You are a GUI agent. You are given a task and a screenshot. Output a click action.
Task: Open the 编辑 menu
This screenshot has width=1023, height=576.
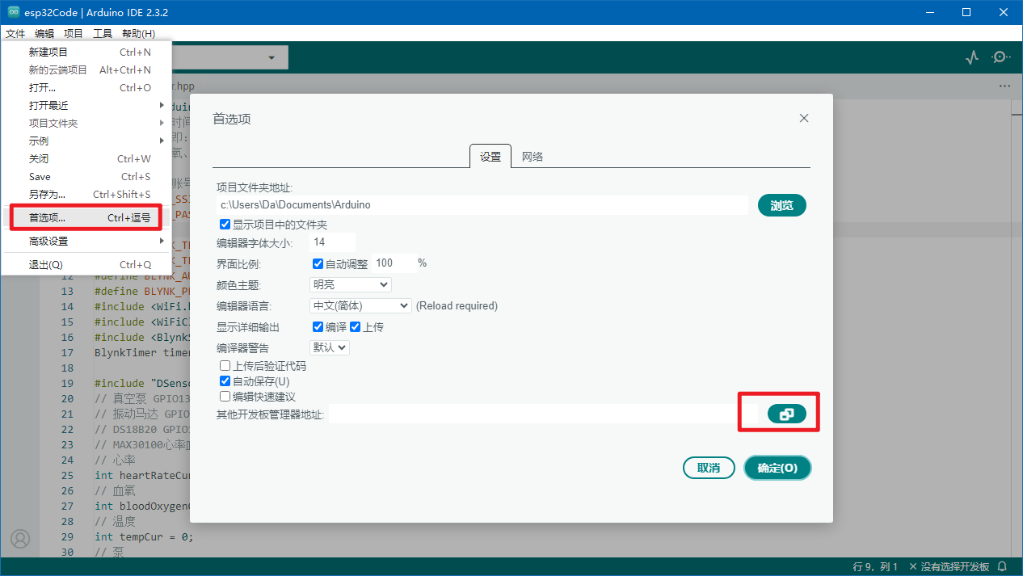point(44,33)
